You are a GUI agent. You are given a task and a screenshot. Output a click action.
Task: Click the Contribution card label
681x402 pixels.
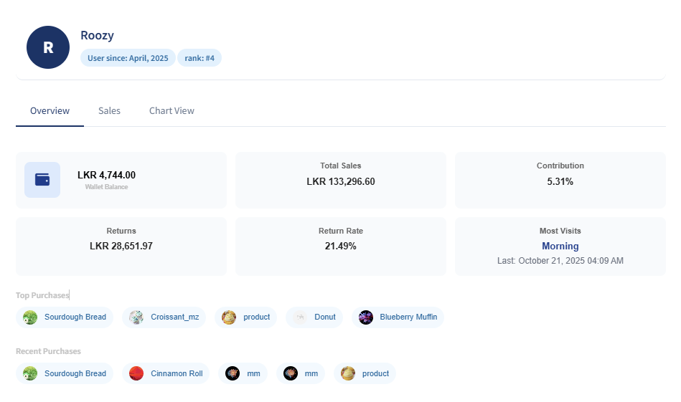[560, 166]
